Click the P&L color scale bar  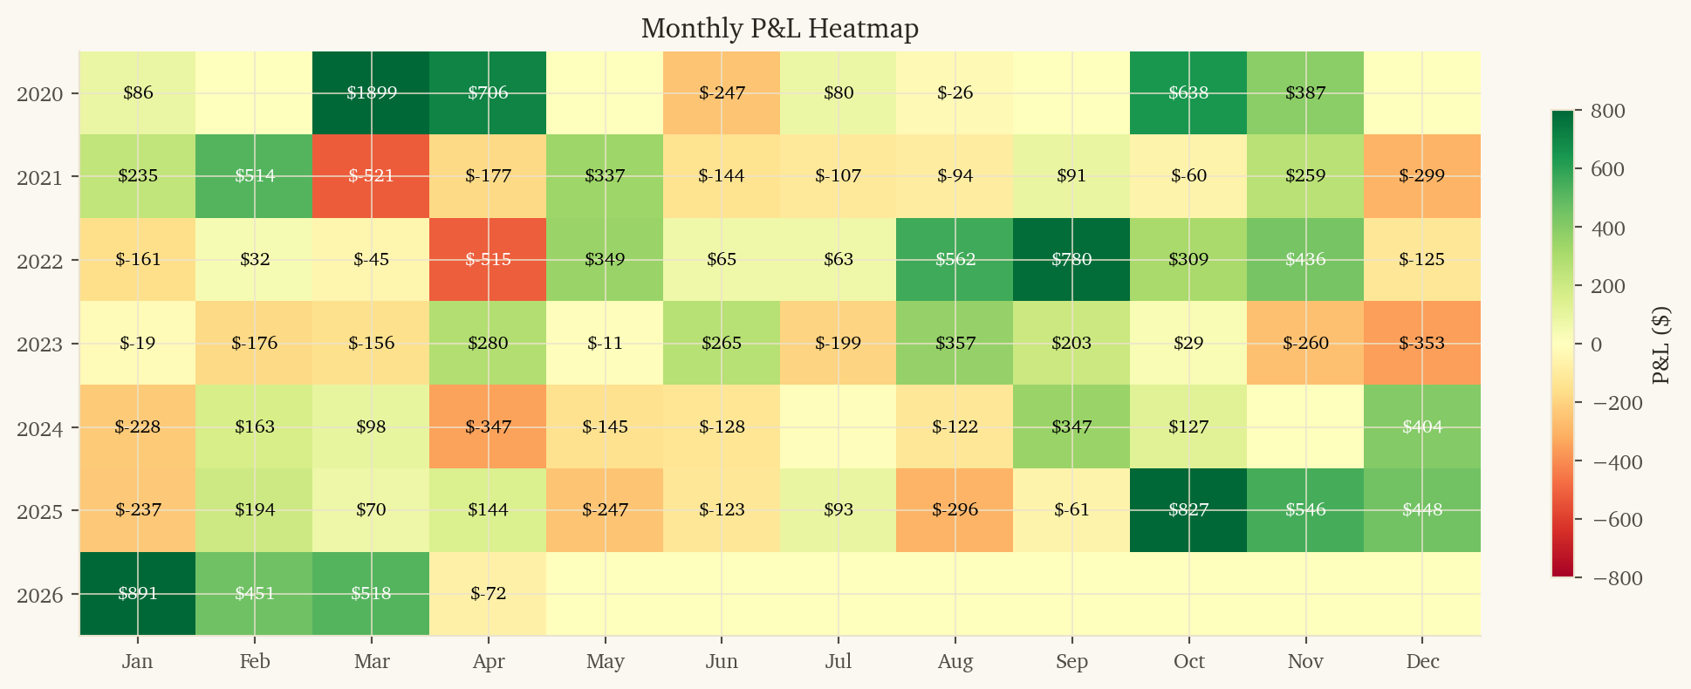pos(1562,344)
